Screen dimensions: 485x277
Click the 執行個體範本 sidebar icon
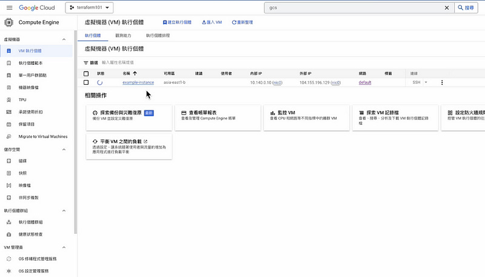[8, 63]
